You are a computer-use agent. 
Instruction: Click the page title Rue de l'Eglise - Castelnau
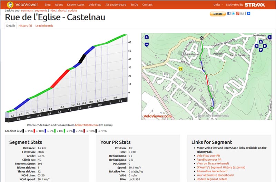[x=55, y=17]
